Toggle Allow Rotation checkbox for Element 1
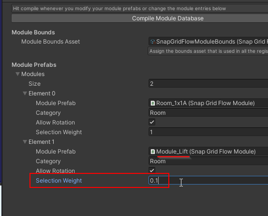 click(x=152, y=170)
